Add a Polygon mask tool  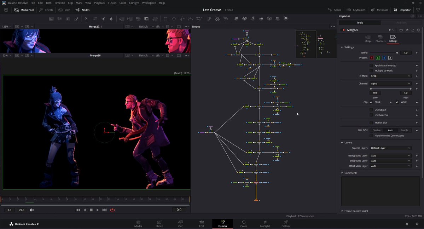coord(182,19)
